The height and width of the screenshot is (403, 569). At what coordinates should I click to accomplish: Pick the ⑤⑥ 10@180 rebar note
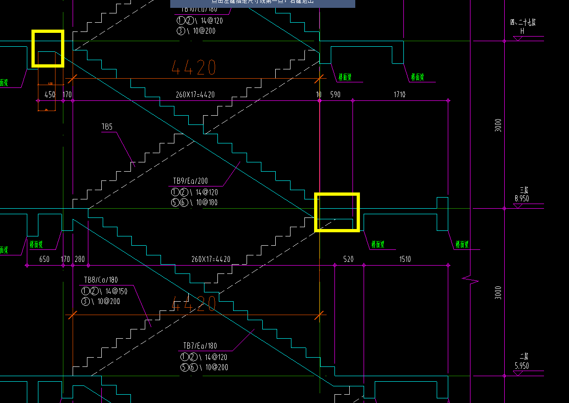[x=194, y=202]
